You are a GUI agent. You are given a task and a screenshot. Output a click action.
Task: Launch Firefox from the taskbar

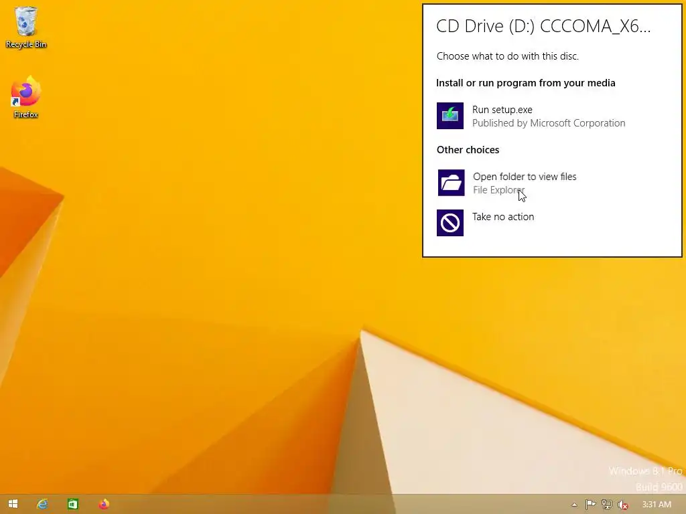pos(104,504)
